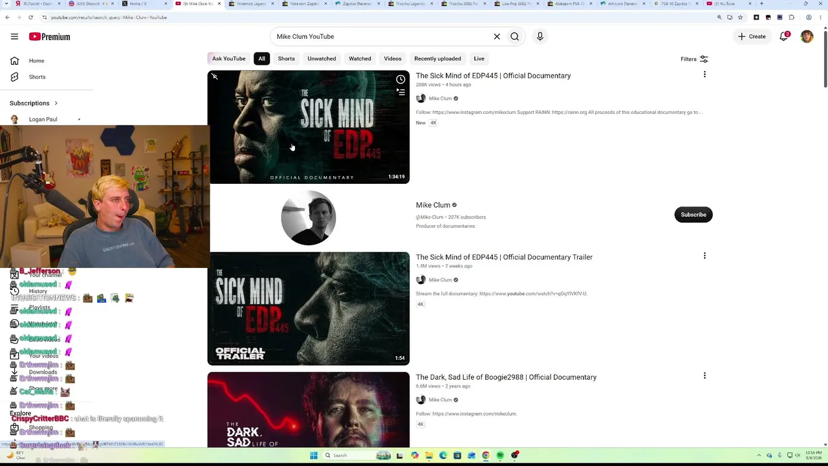
Task: Open more options for the EDP445 Trailer
Action: pos(704,256)
